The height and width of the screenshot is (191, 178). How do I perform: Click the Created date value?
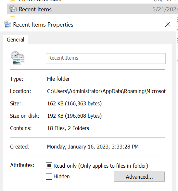93,147
